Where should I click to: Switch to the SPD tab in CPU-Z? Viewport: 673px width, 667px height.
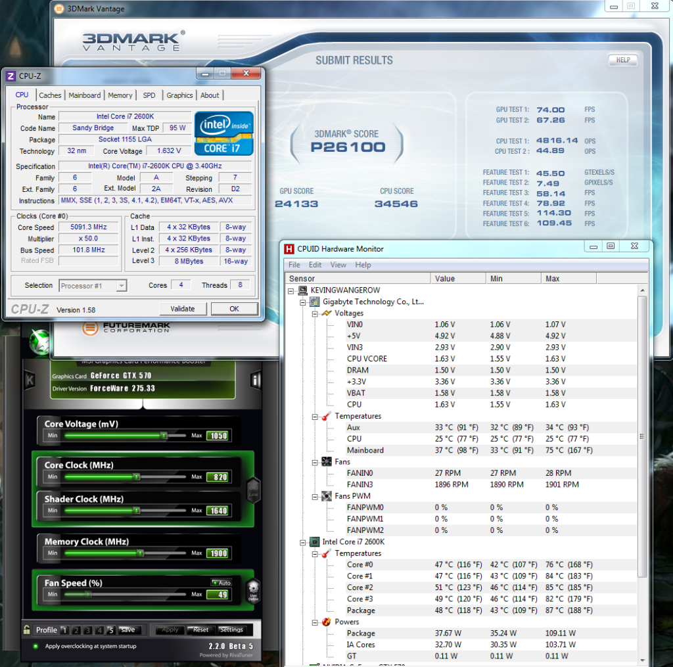(x=149, y=95)
